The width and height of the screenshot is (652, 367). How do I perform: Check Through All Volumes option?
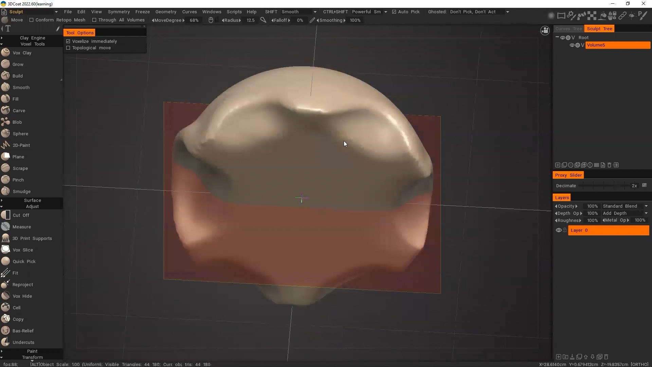pos(94,20)
